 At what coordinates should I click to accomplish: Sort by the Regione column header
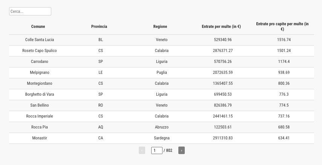point(160,26)
